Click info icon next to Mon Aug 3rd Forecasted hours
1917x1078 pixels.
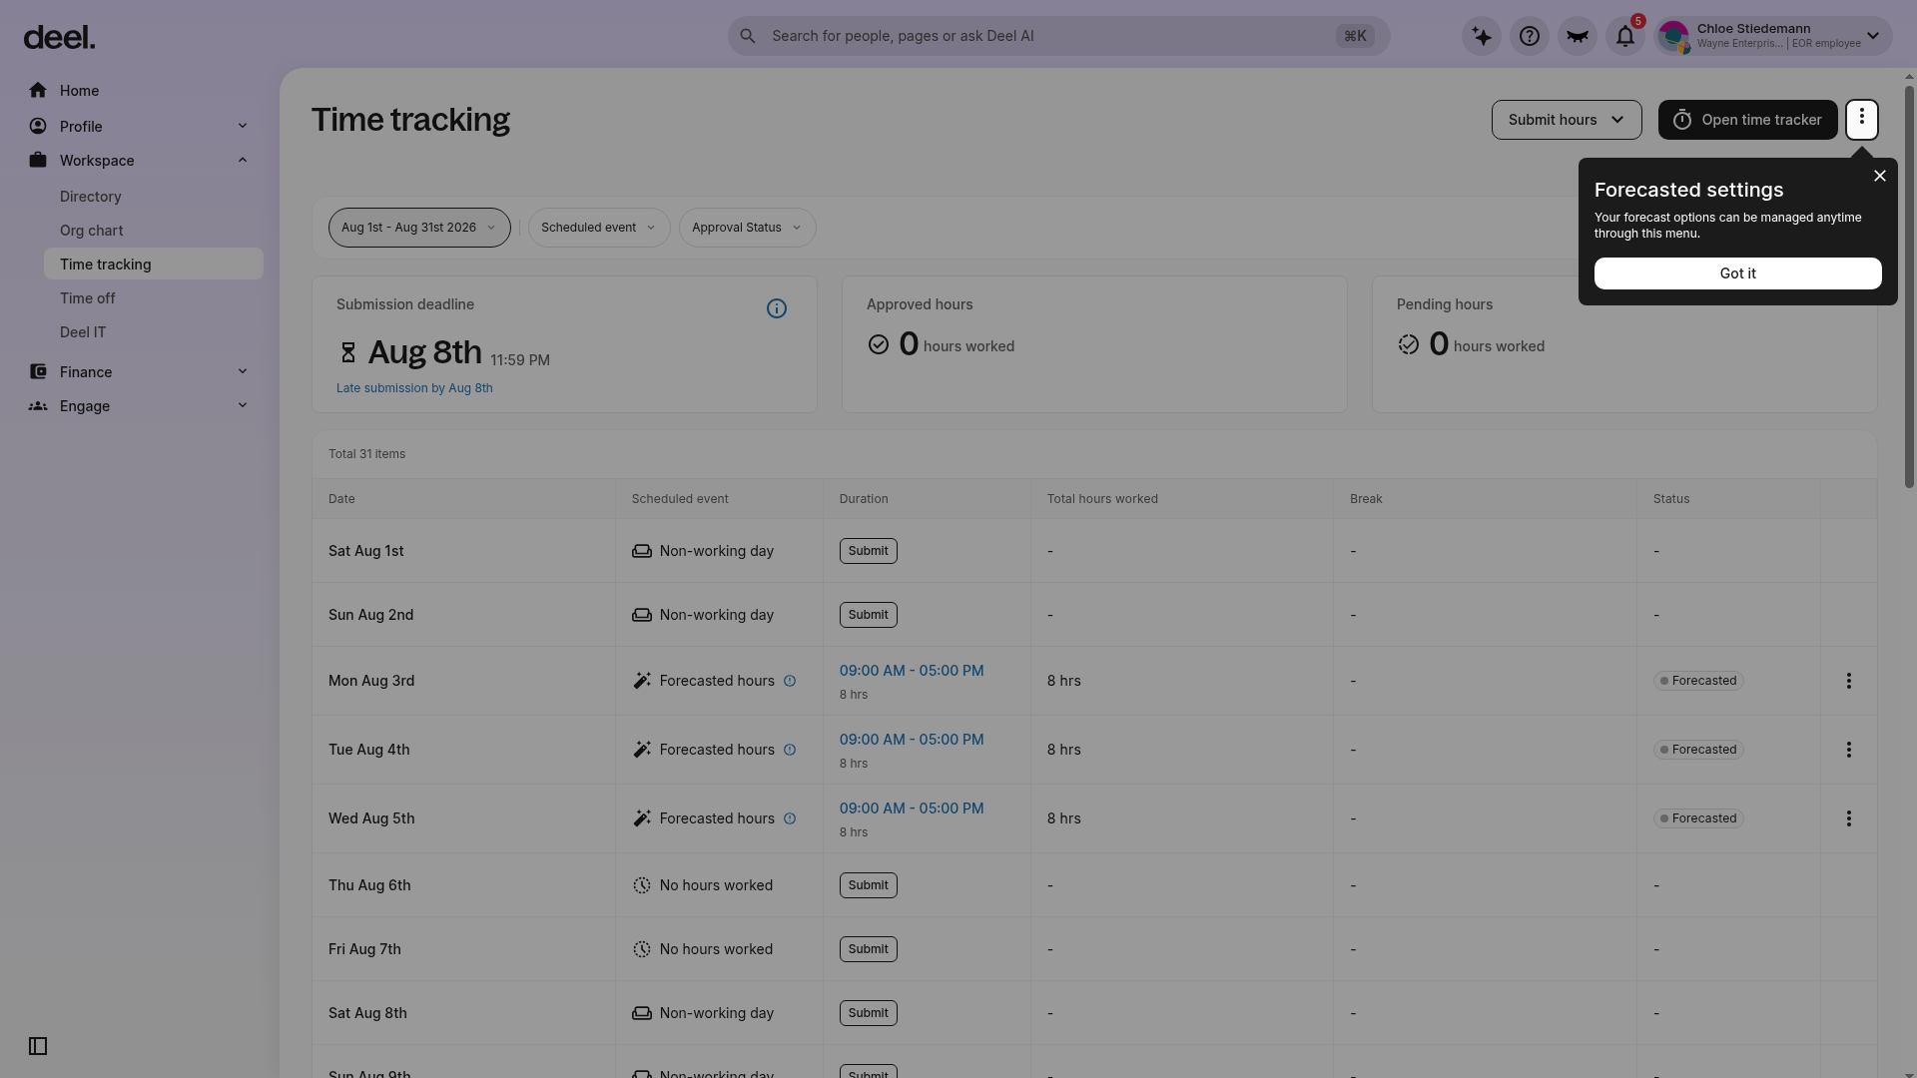(x=790, y=681)
